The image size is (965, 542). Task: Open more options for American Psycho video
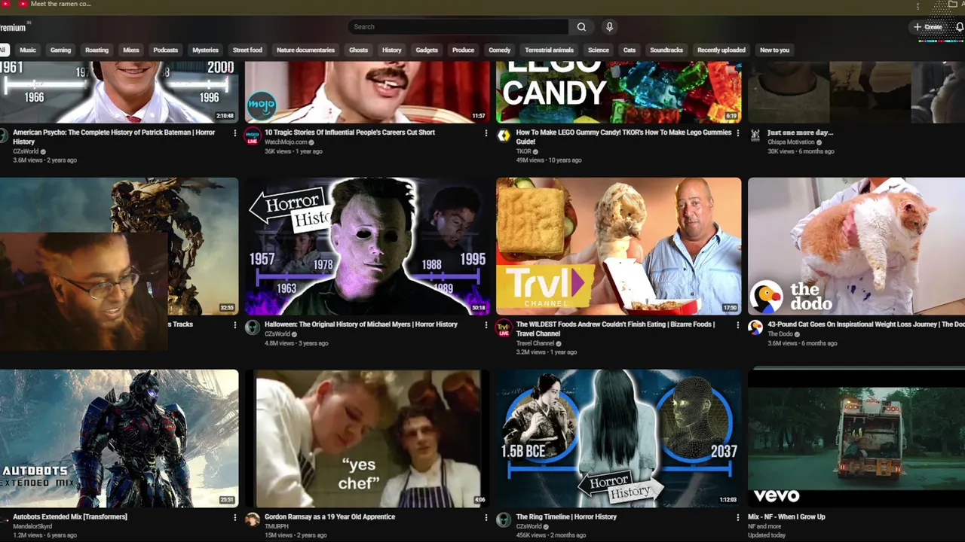[x=234, y=133]
